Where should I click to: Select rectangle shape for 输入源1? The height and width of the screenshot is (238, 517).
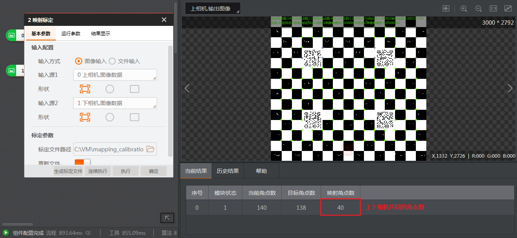tap(85, 89)
